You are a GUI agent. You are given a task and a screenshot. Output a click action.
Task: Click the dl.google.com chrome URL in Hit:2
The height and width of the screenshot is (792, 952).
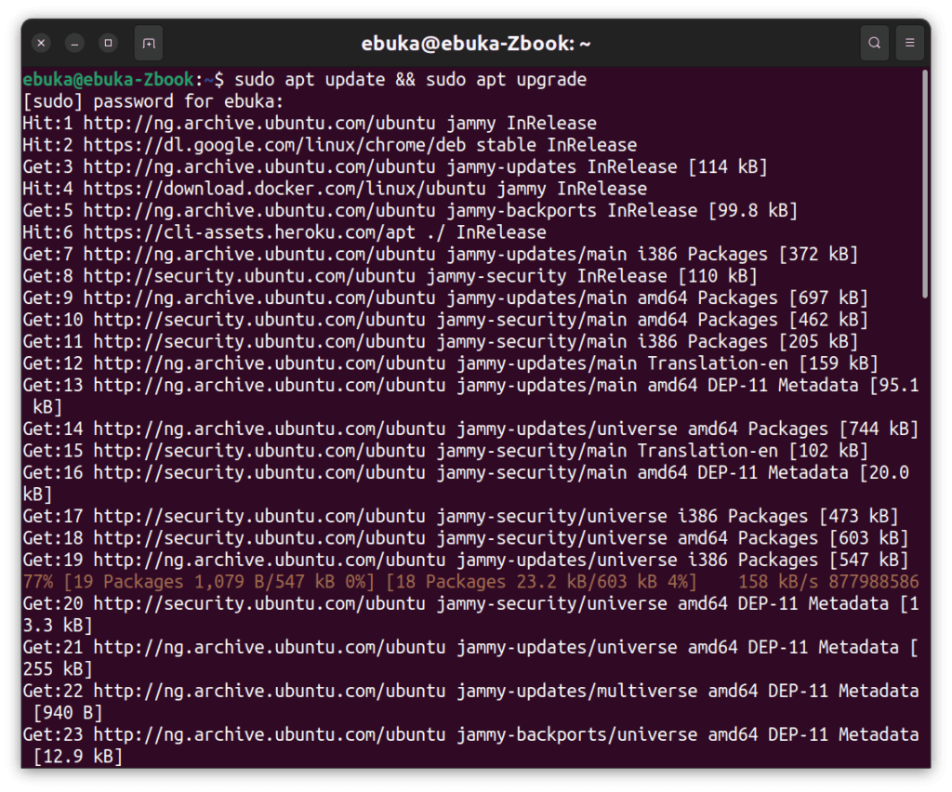point(275,145)
